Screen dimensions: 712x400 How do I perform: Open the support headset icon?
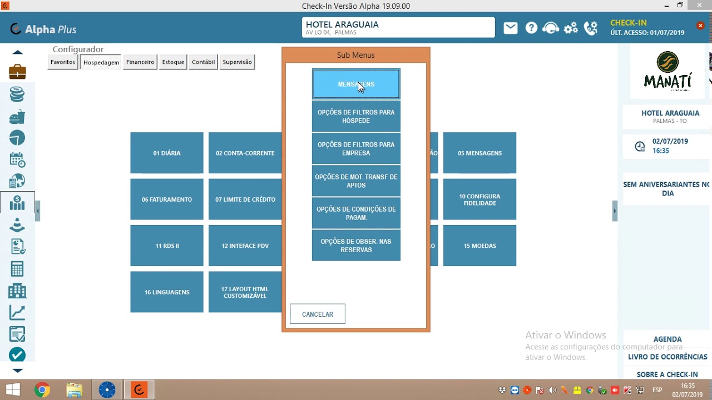pos(551,28)
